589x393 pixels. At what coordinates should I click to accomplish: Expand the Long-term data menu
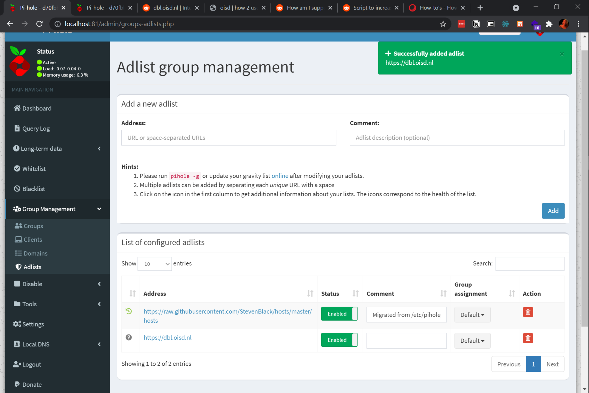click(x=57, y=149)
